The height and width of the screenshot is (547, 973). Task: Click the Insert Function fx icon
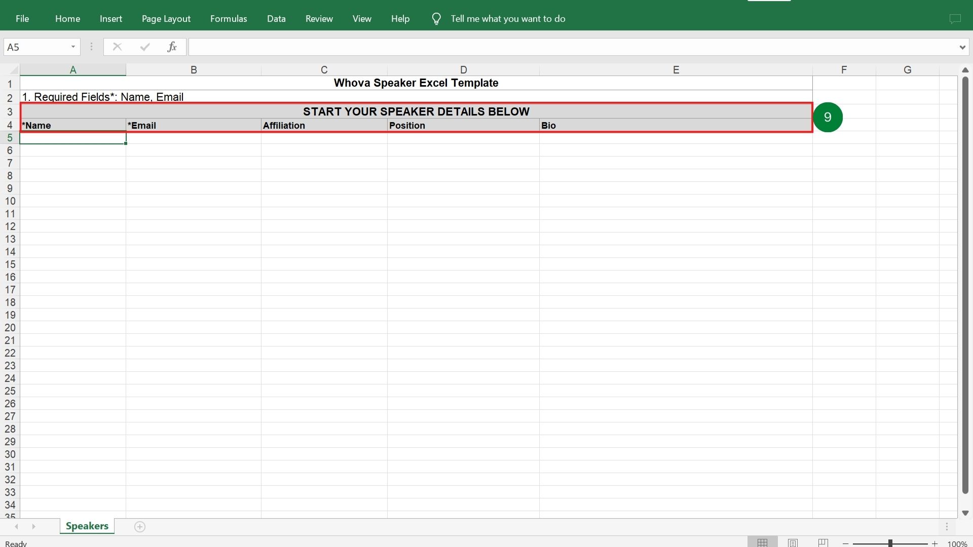172,47
